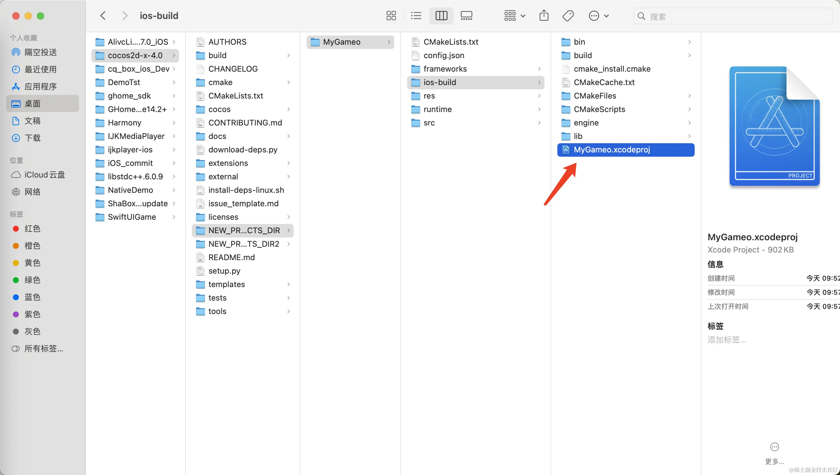
Task: Open AirDrop (隔空投送) in sidebar
Action: (40, 52)
